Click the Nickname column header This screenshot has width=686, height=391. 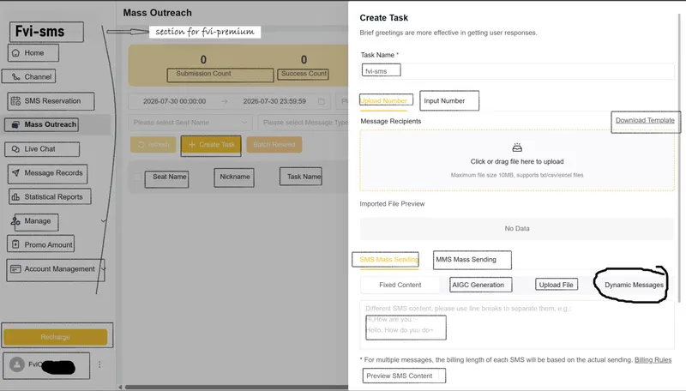tap(234, 177)
